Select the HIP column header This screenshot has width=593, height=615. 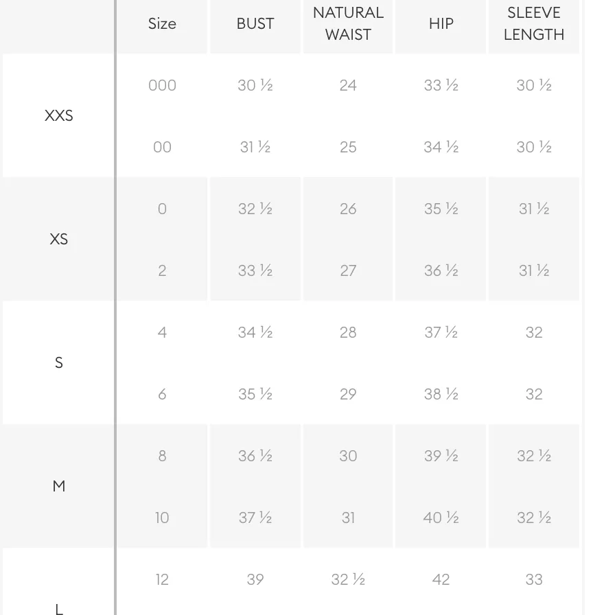pyautogui.click(x=441, y=24)
